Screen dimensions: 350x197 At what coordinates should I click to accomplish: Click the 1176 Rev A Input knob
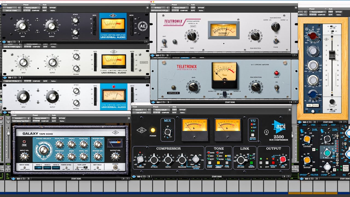[23, 97]
